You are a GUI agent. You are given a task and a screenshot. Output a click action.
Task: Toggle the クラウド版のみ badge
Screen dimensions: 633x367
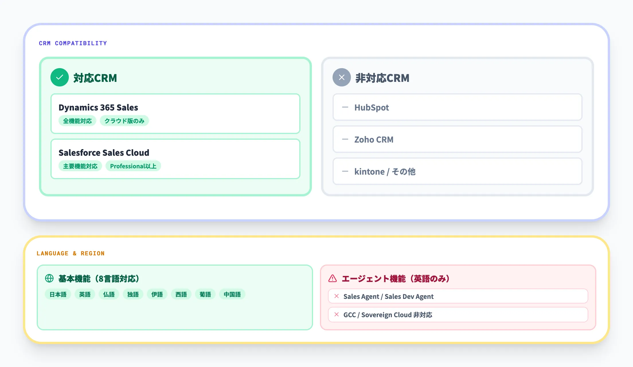pos(124,121)
